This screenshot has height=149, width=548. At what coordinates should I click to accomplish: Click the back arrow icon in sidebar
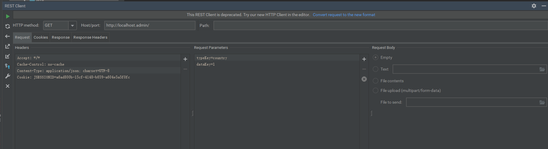pos(8,36)
